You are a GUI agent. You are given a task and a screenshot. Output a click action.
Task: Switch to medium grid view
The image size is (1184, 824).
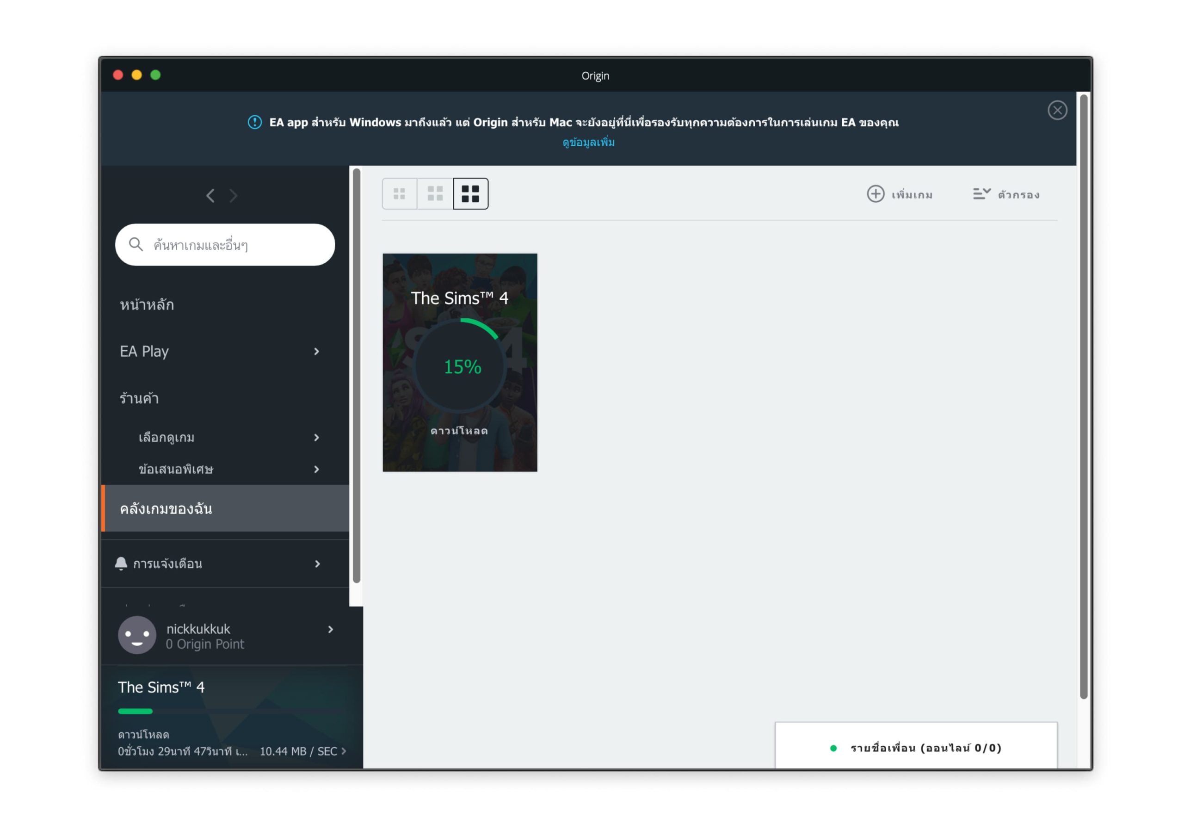pos(435,194)
